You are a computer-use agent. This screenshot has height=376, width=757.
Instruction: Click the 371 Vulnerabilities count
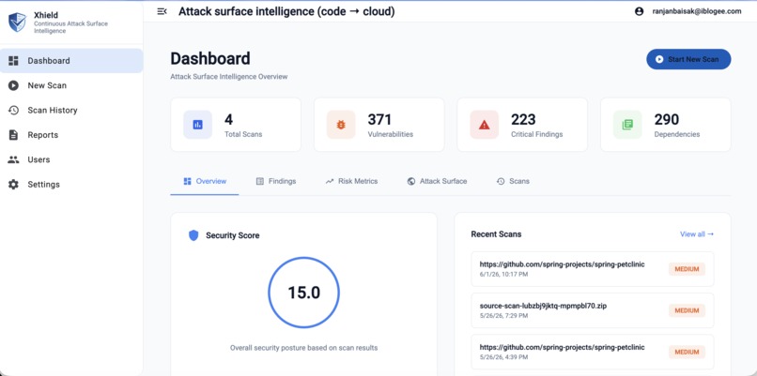(379, 119)
